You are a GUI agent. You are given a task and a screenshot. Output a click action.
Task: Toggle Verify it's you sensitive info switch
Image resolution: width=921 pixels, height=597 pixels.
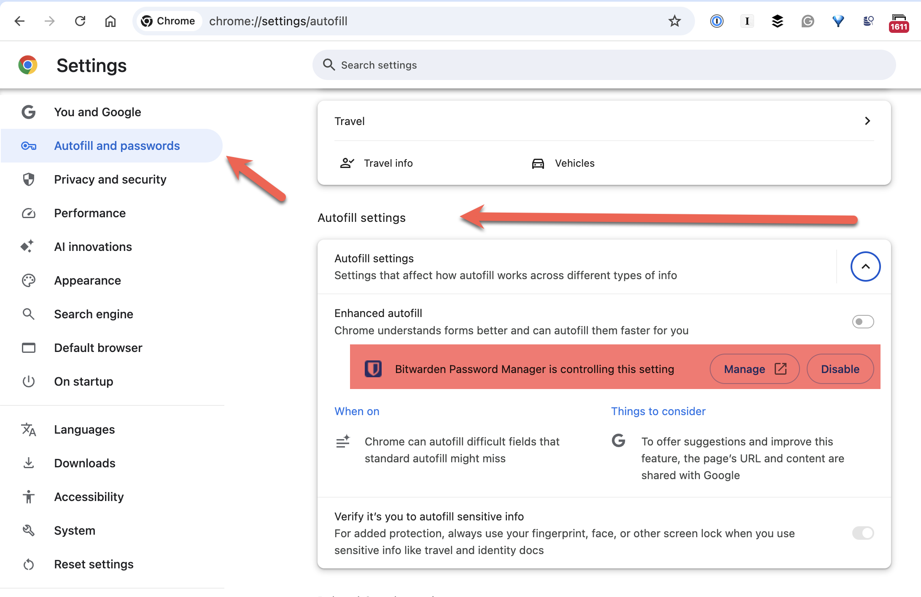(x=863, y=533)
